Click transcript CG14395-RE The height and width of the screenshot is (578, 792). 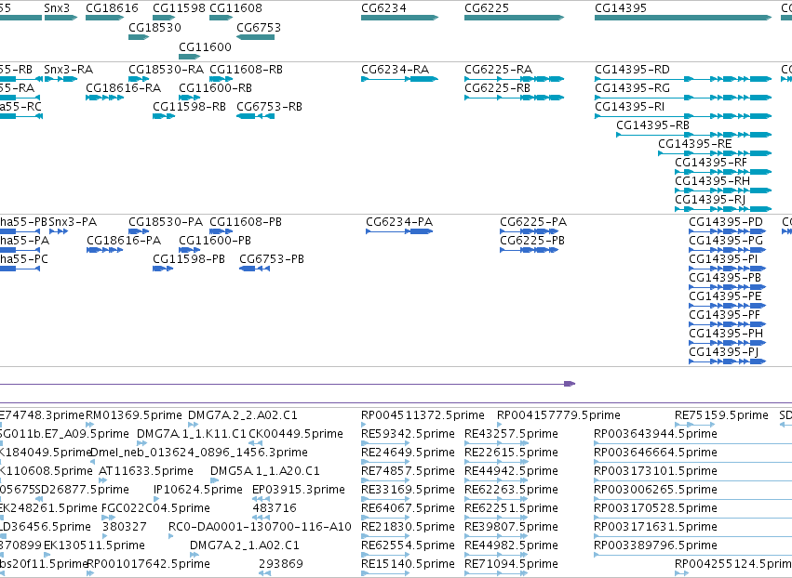click(x=715, y=153)
